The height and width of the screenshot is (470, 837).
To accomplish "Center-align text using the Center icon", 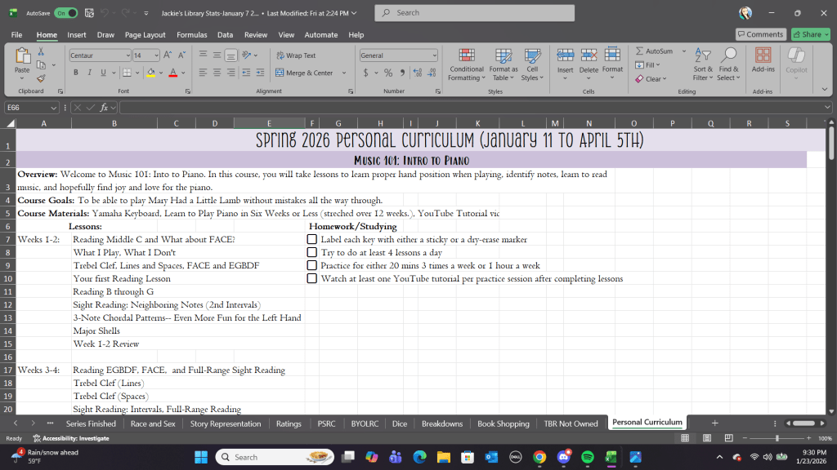I will point(217,73).
